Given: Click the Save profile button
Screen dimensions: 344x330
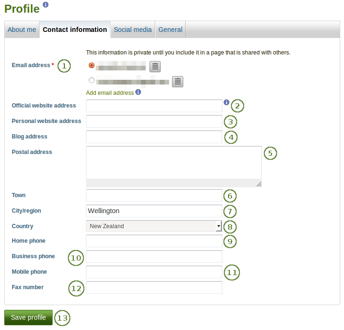Looking at the screenshot, I should coord(28,317).
